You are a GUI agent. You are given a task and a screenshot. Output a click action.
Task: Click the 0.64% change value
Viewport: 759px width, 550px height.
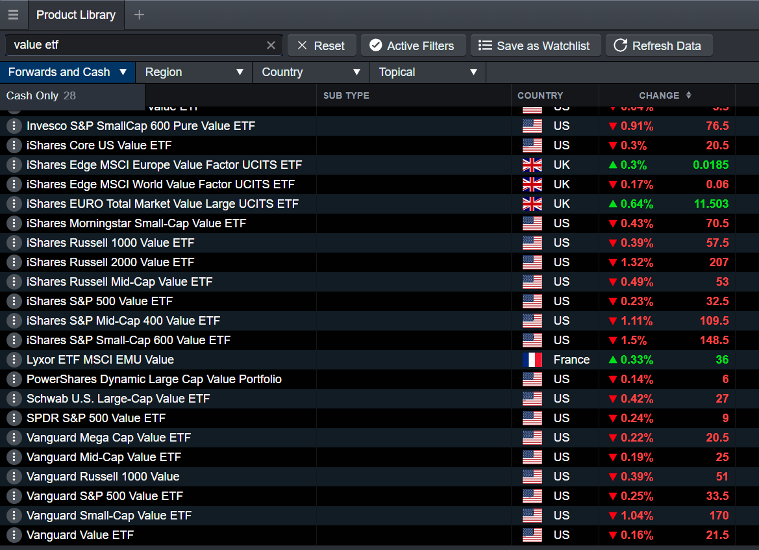click(637, 204)
